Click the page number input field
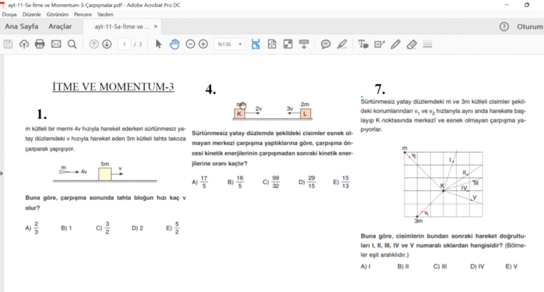 tap(124, 45)
